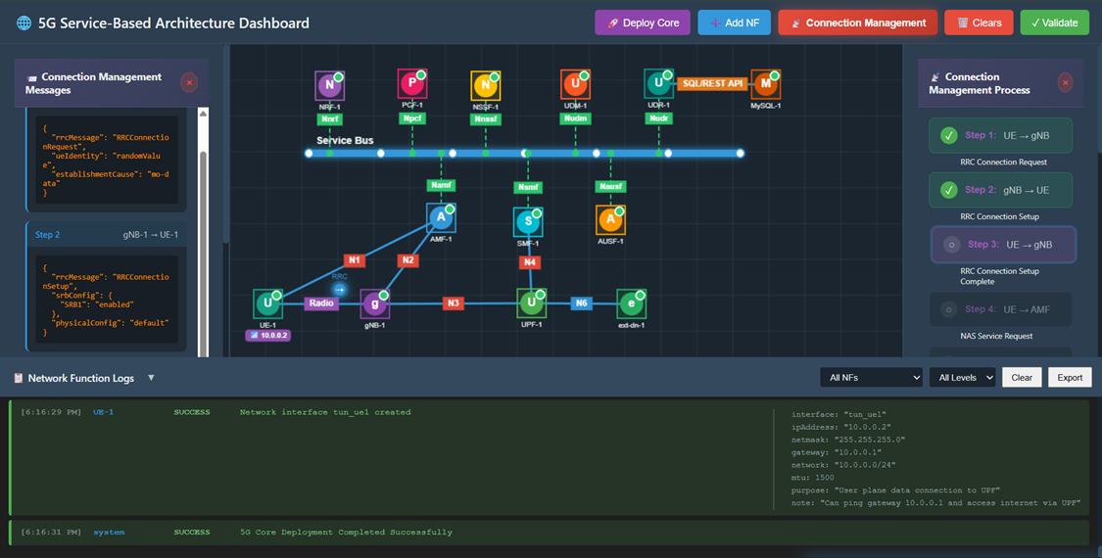Screen dimensions: 1102x558
Task: Click the Add NF button
Action: (734, 23)
